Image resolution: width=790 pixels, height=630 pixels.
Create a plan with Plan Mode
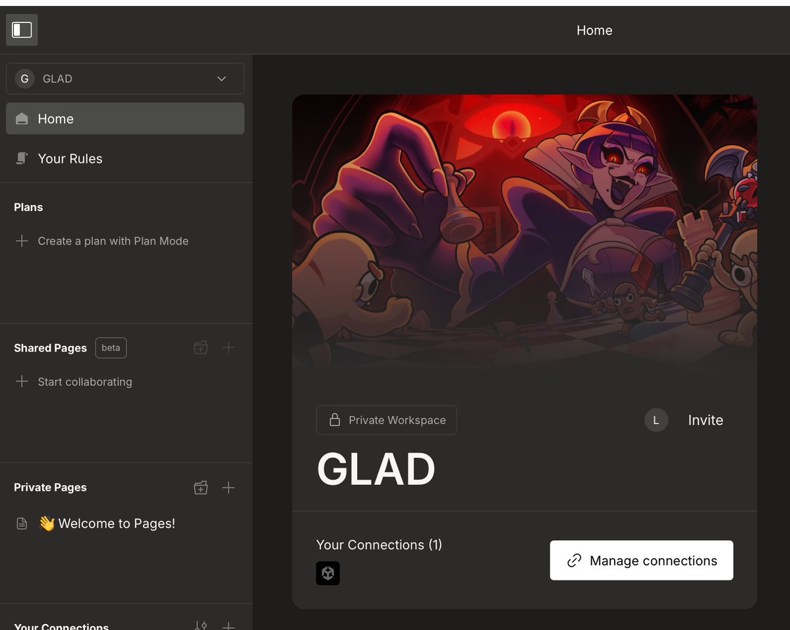tap(113, 241)
